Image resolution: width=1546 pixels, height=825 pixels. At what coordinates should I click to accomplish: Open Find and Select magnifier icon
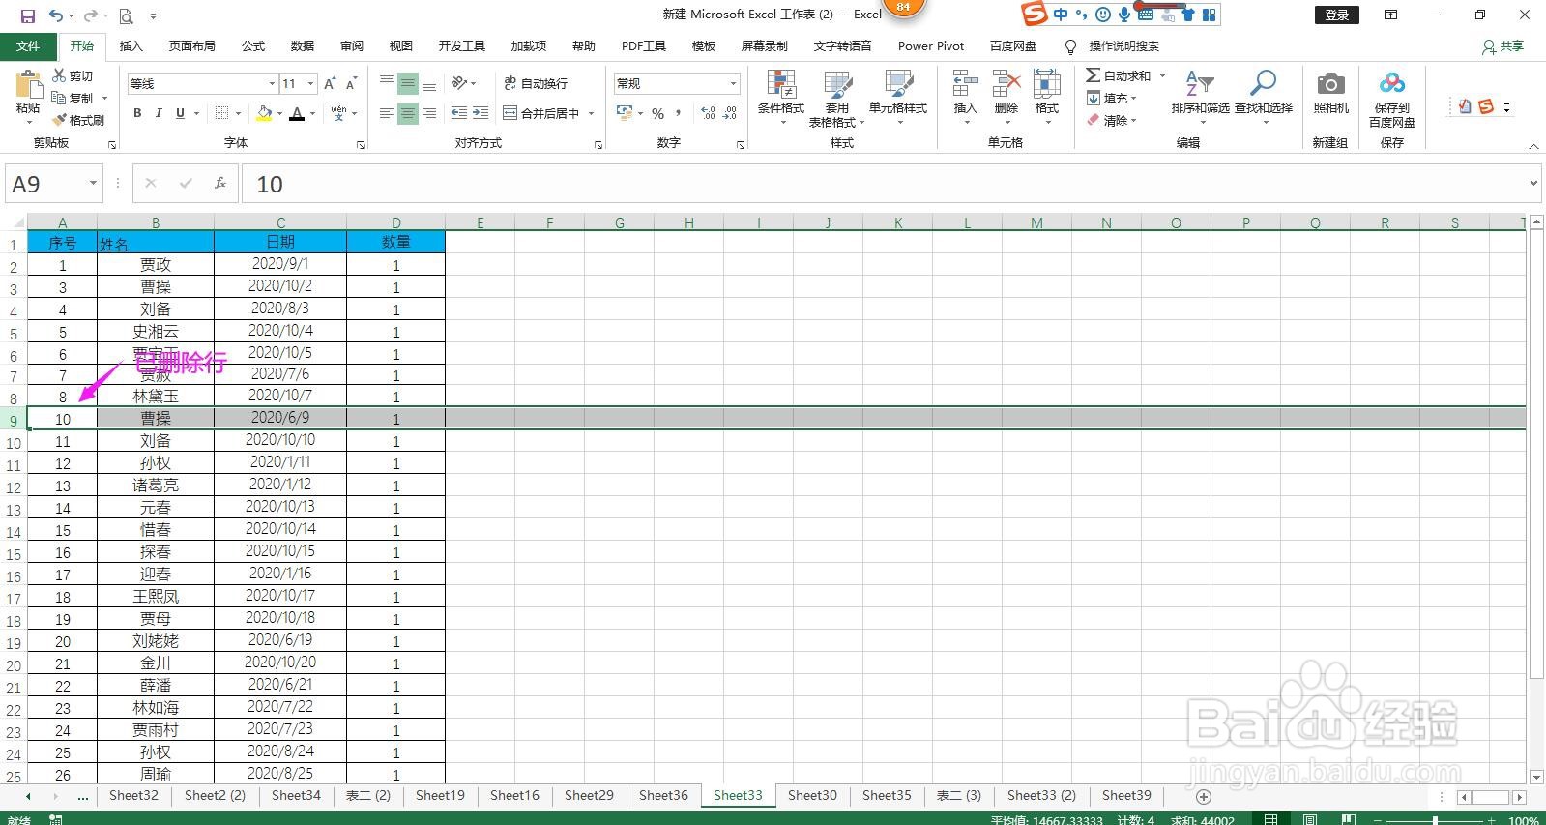(x=1263, y=84)
